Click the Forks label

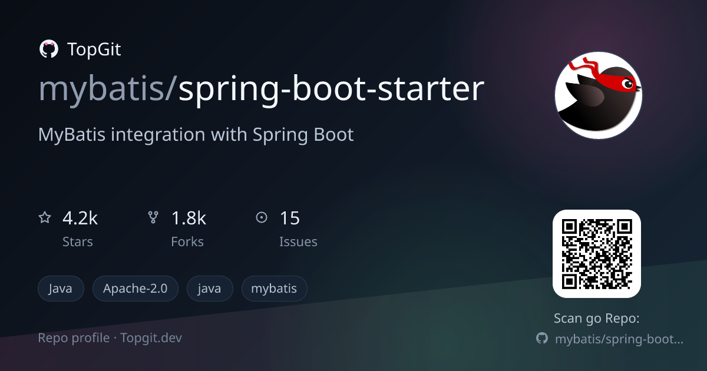187,241
